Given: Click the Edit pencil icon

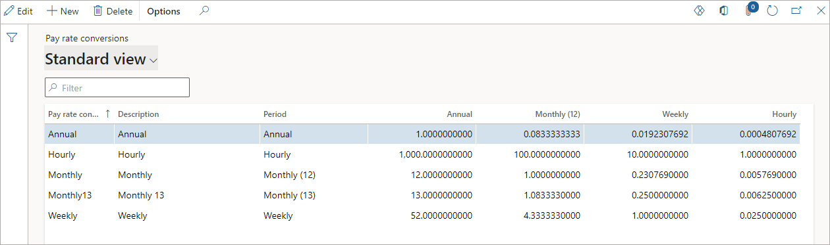Looking at the screenshot, I should pyautogui.click(x=9, y=11).
